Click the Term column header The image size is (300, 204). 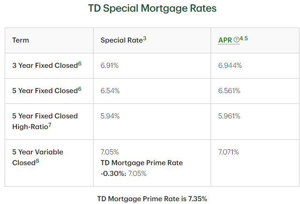click(21, 40)
